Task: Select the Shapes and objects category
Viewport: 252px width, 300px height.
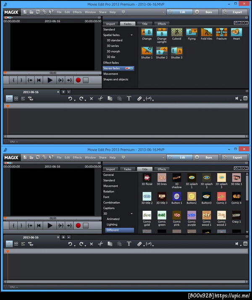Action: pyautogui.click(x=116, y=80)
